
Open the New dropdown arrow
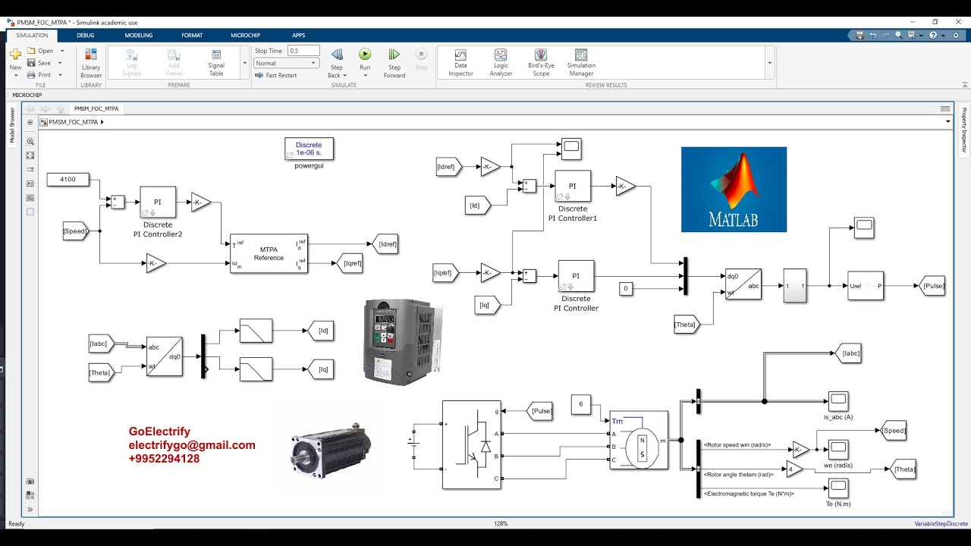[x=15, y=76]
